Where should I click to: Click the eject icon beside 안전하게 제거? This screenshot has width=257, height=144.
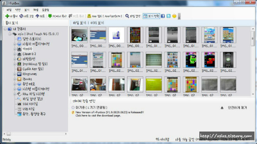pos(222,108)
